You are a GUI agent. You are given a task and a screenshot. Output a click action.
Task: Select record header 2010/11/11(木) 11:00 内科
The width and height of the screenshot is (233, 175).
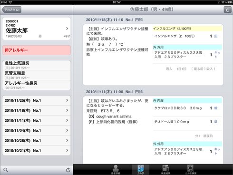114,92
